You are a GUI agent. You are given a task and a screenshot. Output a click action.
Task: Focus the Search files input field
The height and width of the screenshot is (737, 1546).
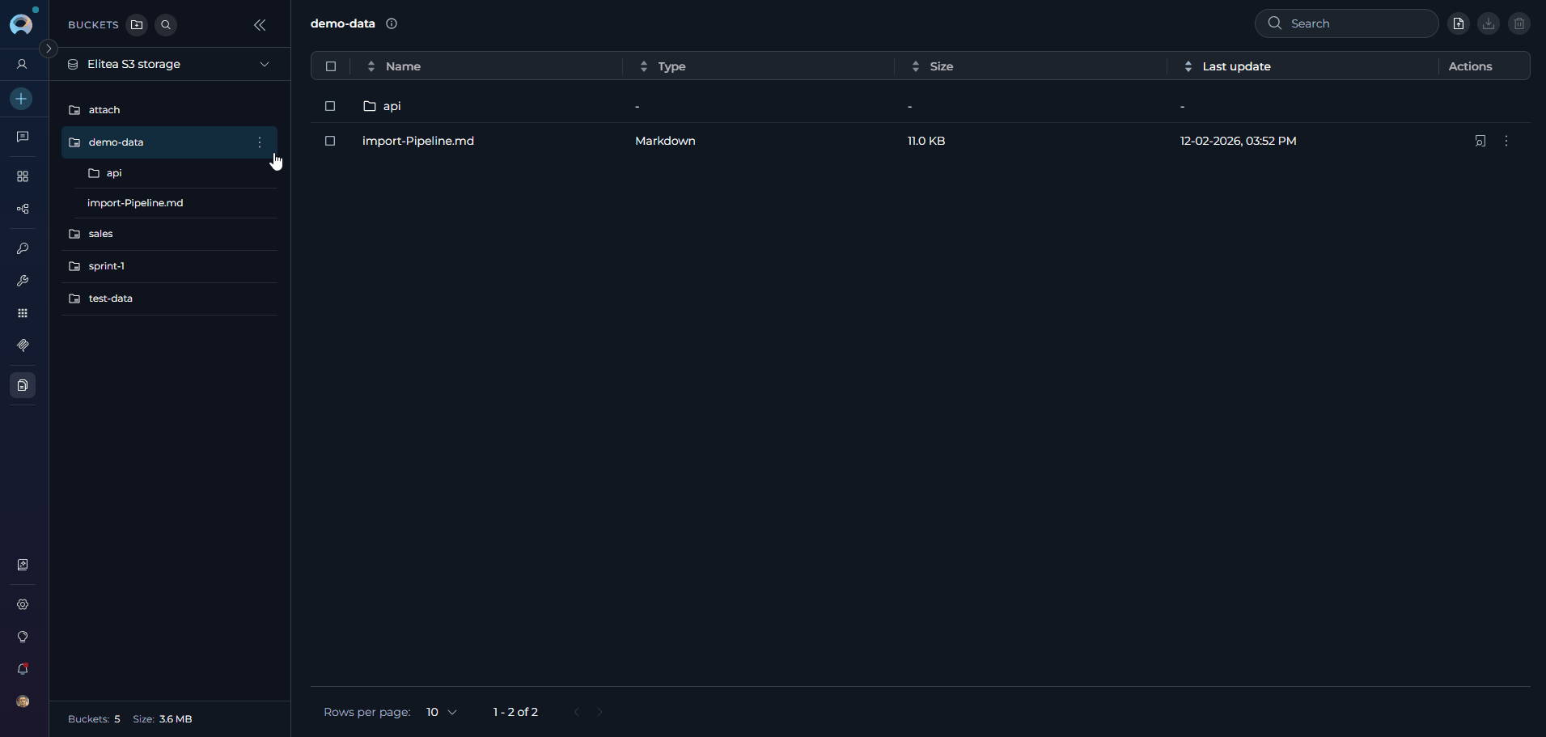click(x=1346, y=23)
